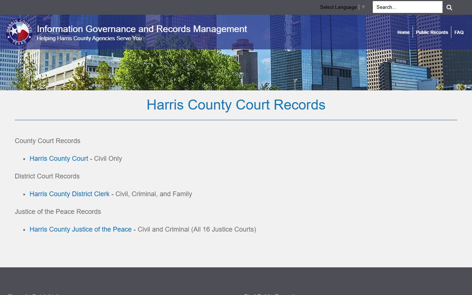Open the FAQ menu item
Screen dimensions: 472x295
click(x=459, y=32)
